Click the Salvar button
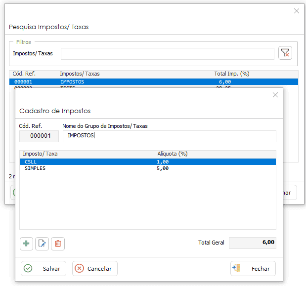 coord(44,268)
